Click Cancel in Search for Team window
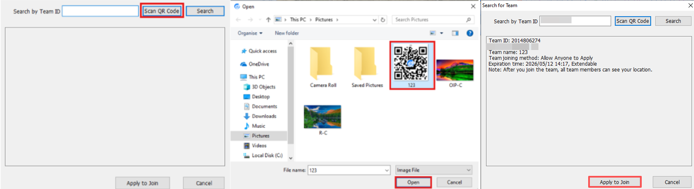 point(672,182)
